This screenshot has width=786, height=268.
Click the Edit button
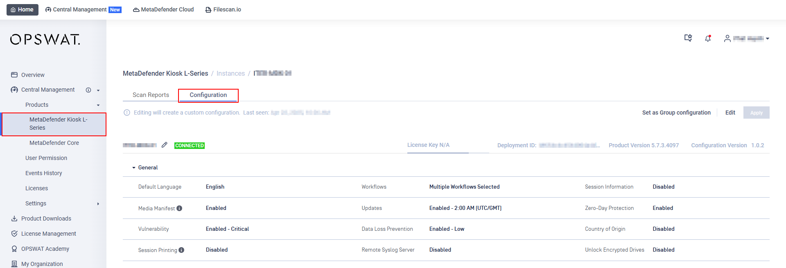click(730, 113)
